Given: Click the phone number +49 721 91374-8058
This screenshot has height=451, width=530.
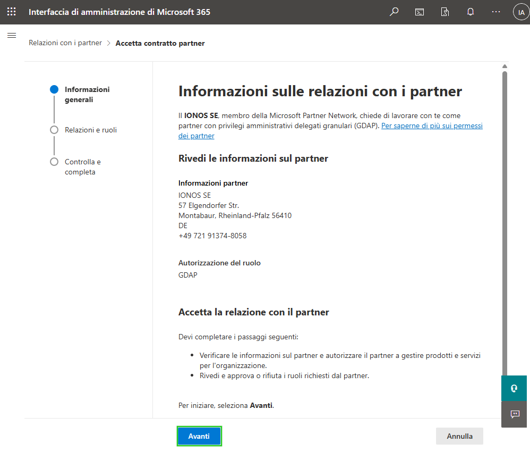Looking at the screenshot, I should coord(212,236).
